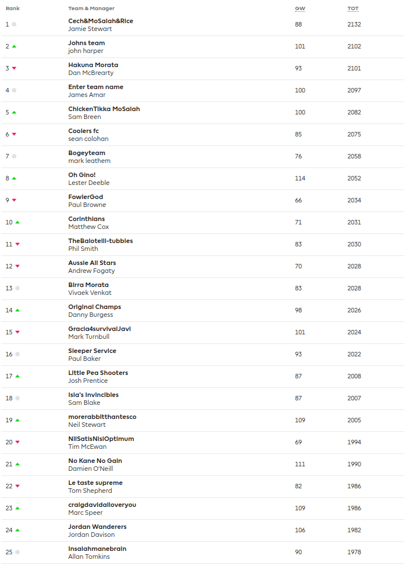Open the Cech&MoSalah&Rice team
This screenshot has height=565, width=404.
(x=100, y=21)
